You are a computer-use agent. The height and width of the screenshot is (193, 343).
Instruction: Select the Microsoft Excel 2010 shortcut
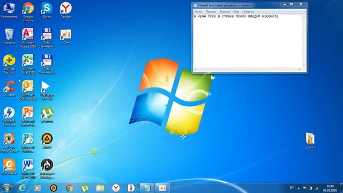coord(28,64)
